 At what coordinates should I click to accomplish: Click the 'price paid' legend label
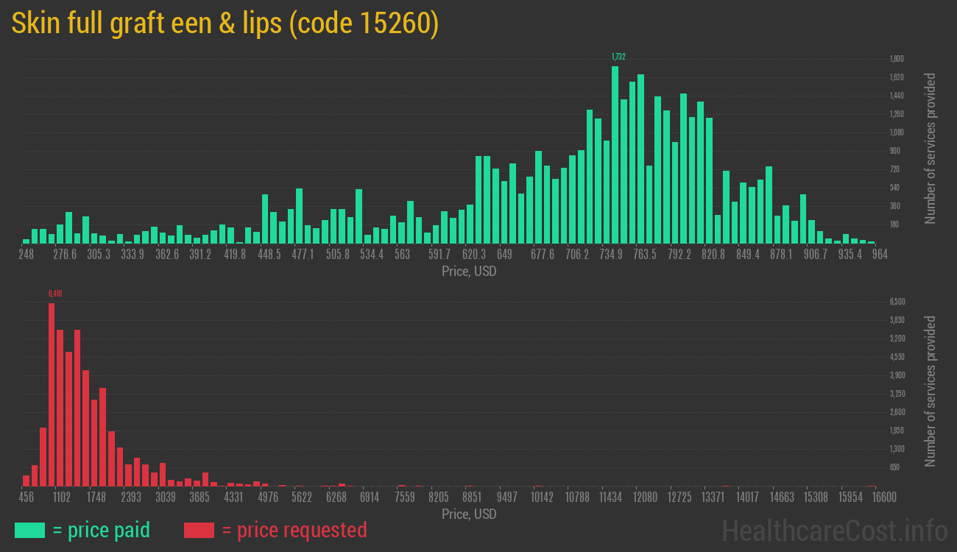[101, 530]
